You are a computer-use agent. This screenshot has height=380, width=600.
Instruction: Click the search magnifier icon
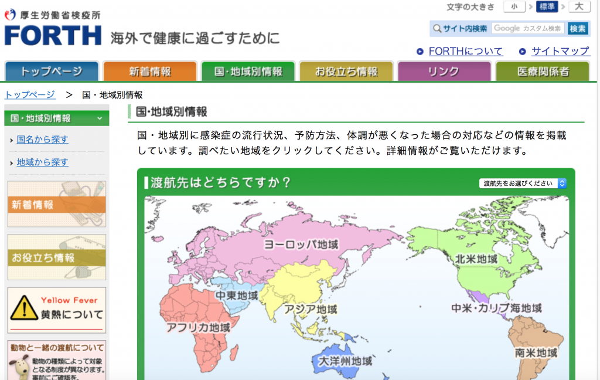(437, 29)
